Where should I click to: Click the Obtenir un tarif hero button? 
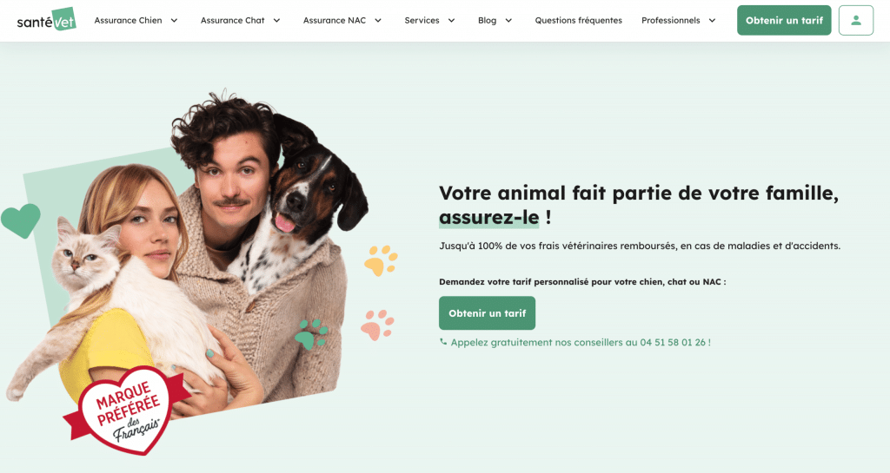point(487,313)
